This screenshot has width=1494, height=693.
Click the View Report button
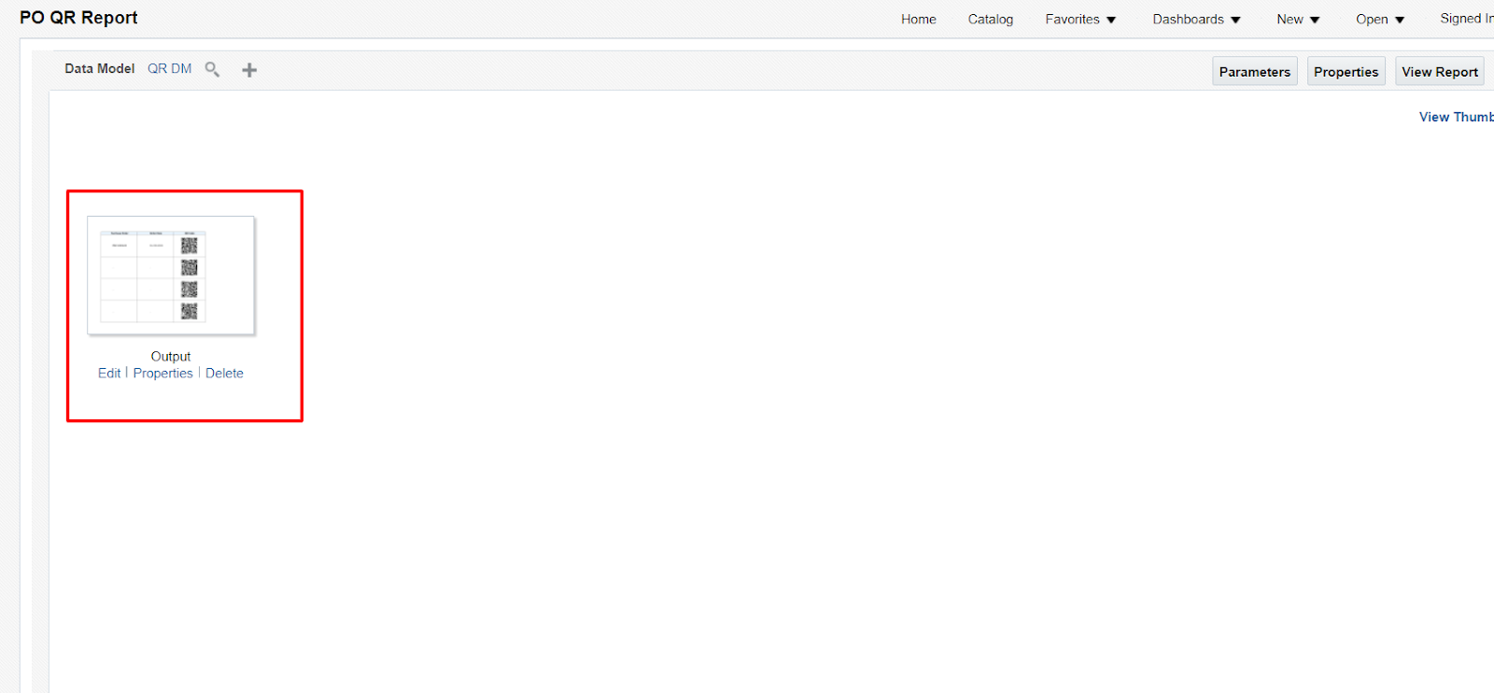pyautogui.click(x=1439, y=71)
